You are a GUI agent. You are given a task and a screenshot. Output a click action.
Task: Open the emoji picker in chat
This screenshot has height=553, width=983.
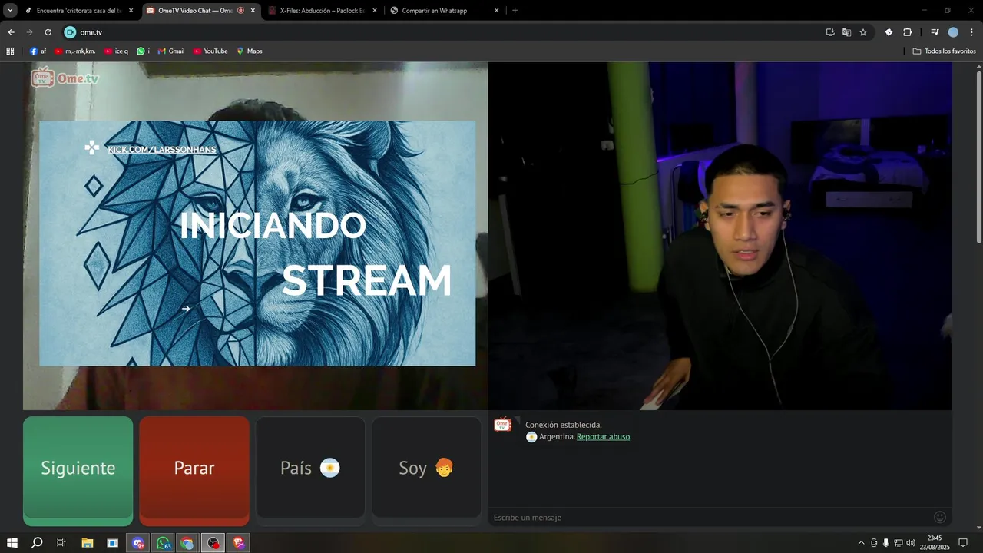coord(939,517)
